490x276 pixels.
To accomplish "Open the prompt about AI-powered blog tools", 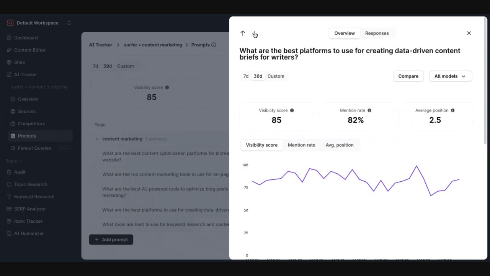I will (165, 192).
